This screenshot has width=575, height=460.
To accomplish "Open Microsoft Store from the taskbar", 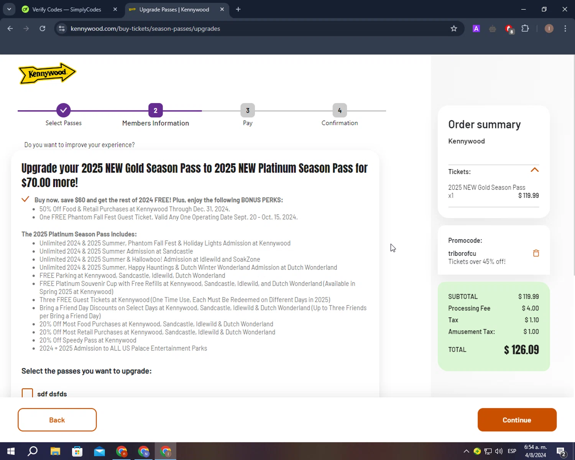I will coord(77,451).
